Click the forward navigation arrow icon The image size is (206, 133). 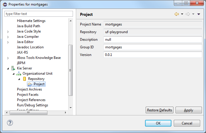coord(188,14)
